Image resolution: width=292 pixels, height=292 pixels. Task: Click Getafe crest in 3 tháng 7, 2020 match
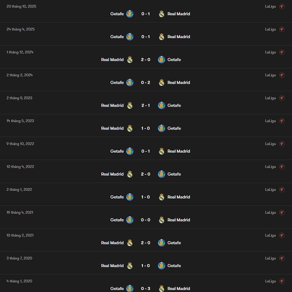pos(162,266)
